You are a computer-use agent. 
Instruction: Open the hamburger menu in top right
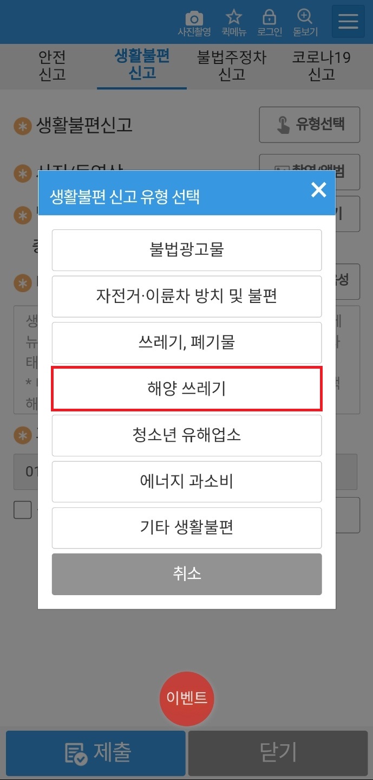[x=347, y=21]
